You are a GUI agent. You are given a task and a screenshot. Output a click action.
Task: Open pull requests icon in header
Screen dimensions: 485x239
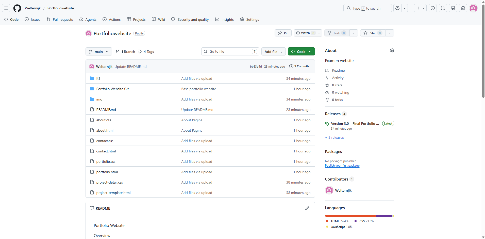(x=443, y=8)
